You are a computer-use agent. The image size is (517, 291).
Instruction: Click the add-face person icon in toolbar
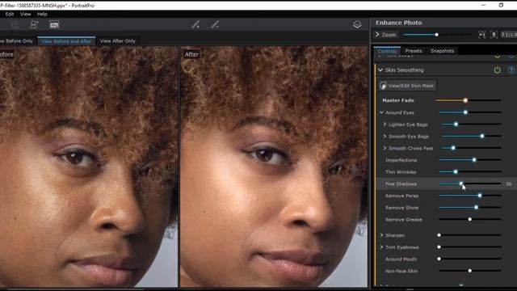click(x=34, y=24)
